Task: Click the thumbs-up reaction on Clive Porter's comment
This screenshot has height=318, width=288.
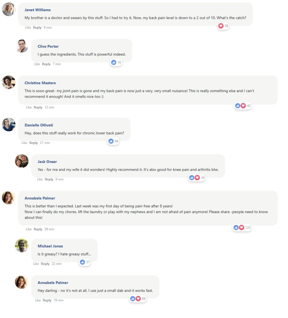Action: [x=114, y=62]
